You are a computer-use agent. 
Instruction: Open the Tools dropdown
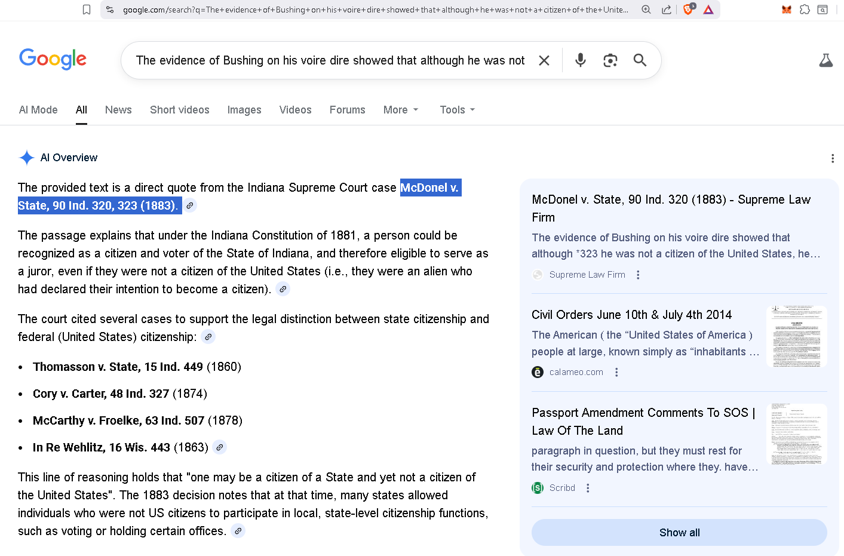457,110
